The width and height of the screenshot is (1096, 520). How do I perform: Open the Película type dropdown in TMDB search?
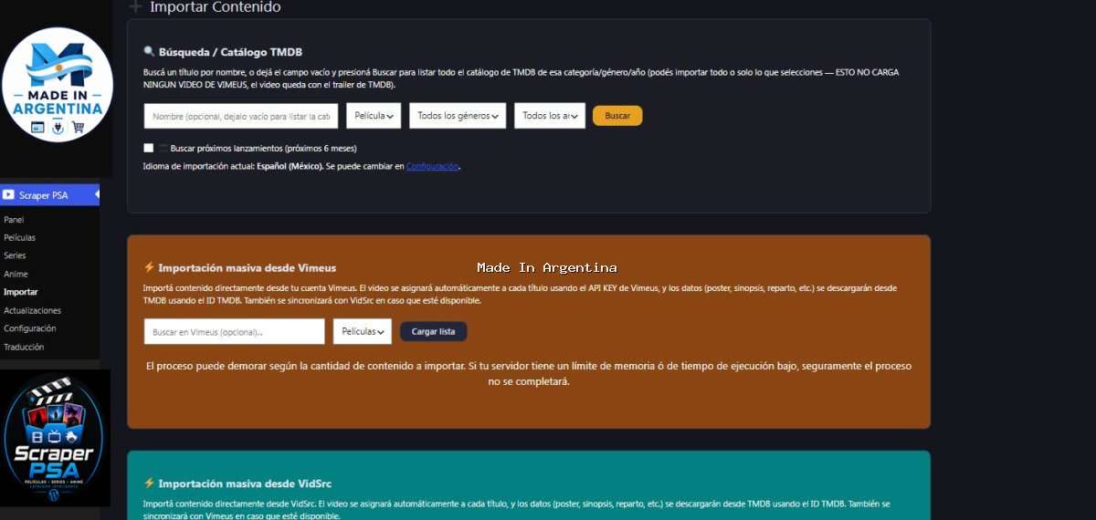tap(374, 116)
